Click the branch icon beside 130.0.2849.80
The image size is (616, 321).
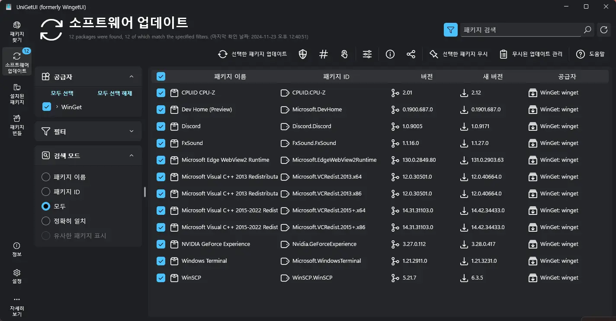point(395,160)
